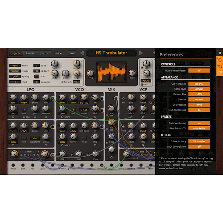Viewport: 223px width, 223px height.
Task: Open the Cable Opacity see thru selector
Action: click(x=199, y=84)
